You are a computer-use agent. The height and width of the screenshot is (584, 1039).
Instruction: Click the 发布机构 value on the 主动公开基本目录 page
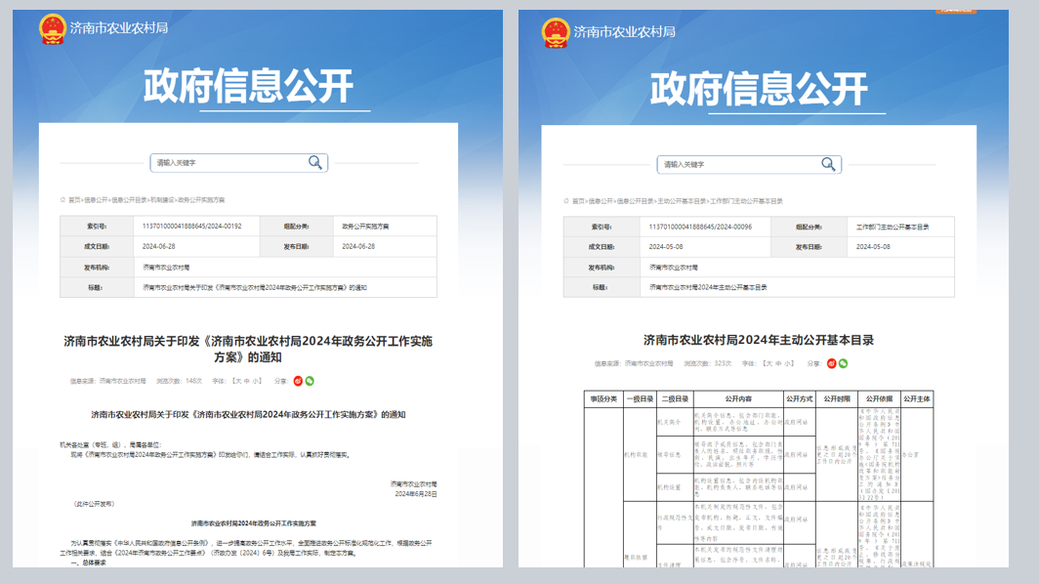click(673, 268)
